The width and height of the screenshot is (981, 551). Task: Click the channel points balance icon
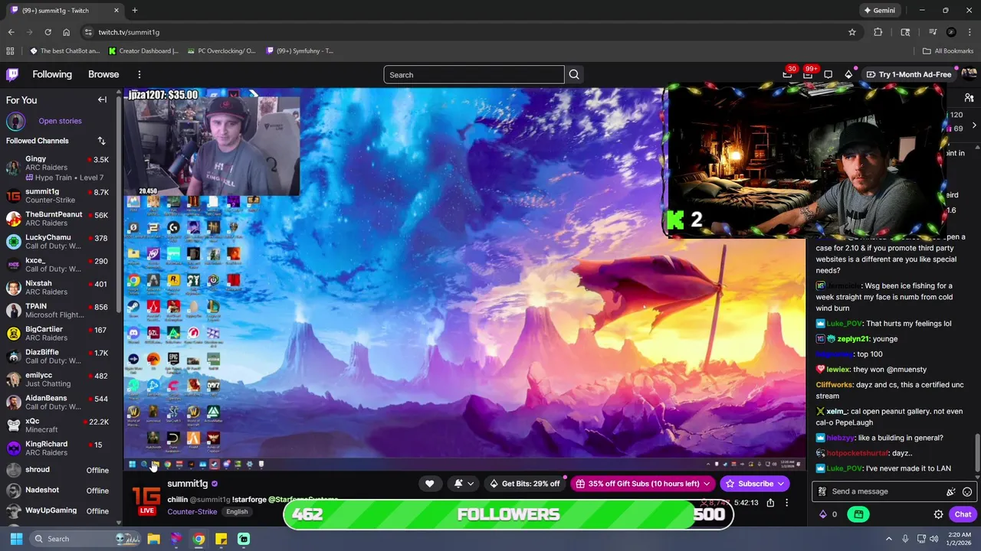(x=823, y=514)
